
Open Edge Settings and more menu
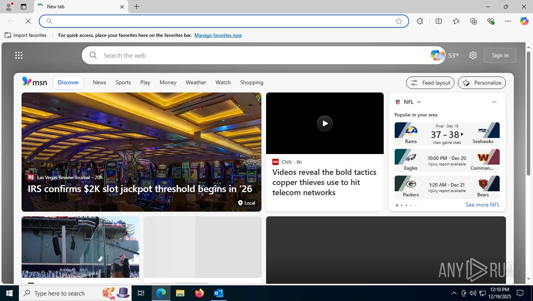coord(508,21)
